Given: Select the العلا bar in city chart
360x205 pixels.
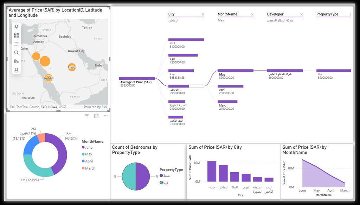Looking at the screenshot, I should (234, 177).
